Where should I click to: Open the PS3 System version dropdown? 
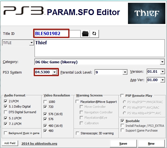(55, 72)
